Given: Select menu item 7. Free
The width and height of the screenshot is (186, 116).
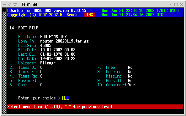Looking at the screenshot, I should pos(106,68).
